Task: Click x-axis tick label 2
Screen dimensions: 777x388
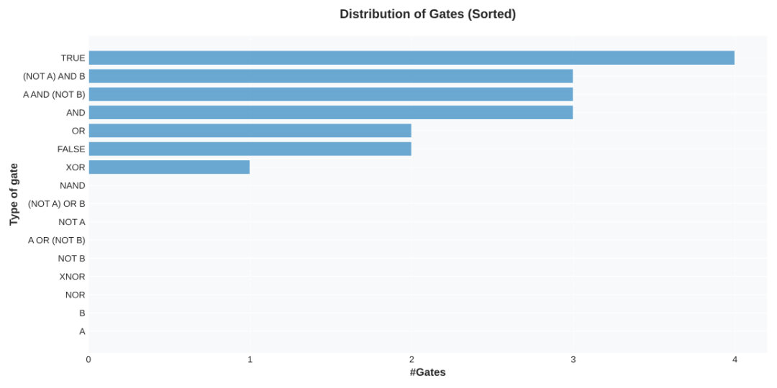Action: tap(412, 359)
